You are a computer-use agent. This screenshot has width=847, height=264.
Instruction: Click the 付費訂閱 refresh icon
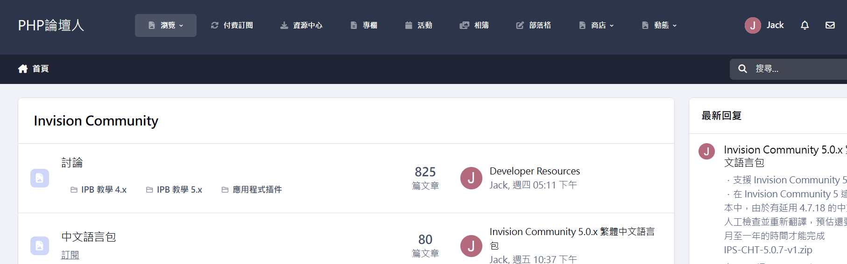tap(215, 25)
